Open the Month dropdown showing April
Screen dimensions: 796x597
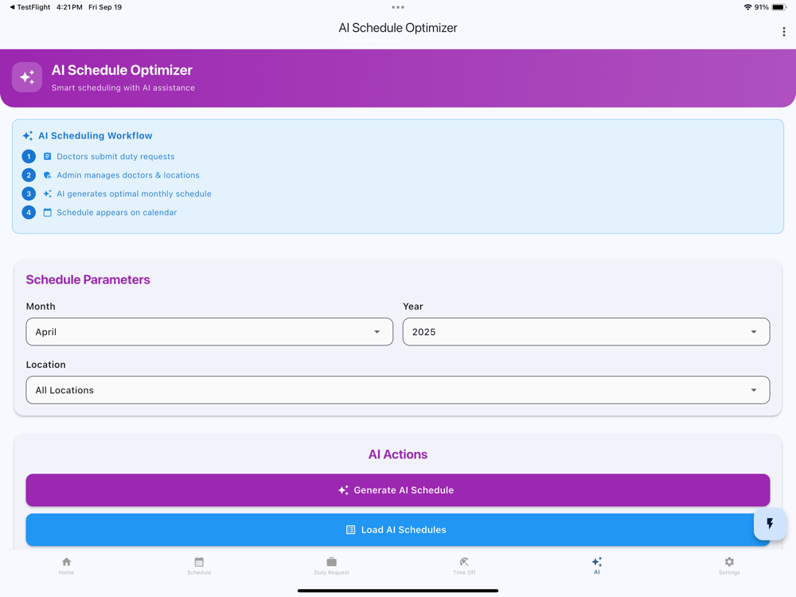pos(209,332)
